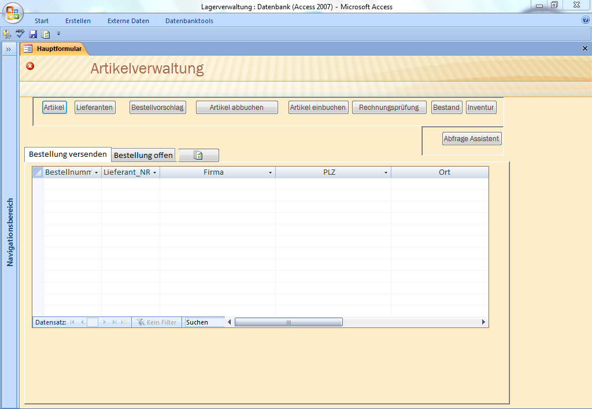Open the Datenbanktools ribbon tab
This screenshot has height=409, width=592.
[189, 21]
